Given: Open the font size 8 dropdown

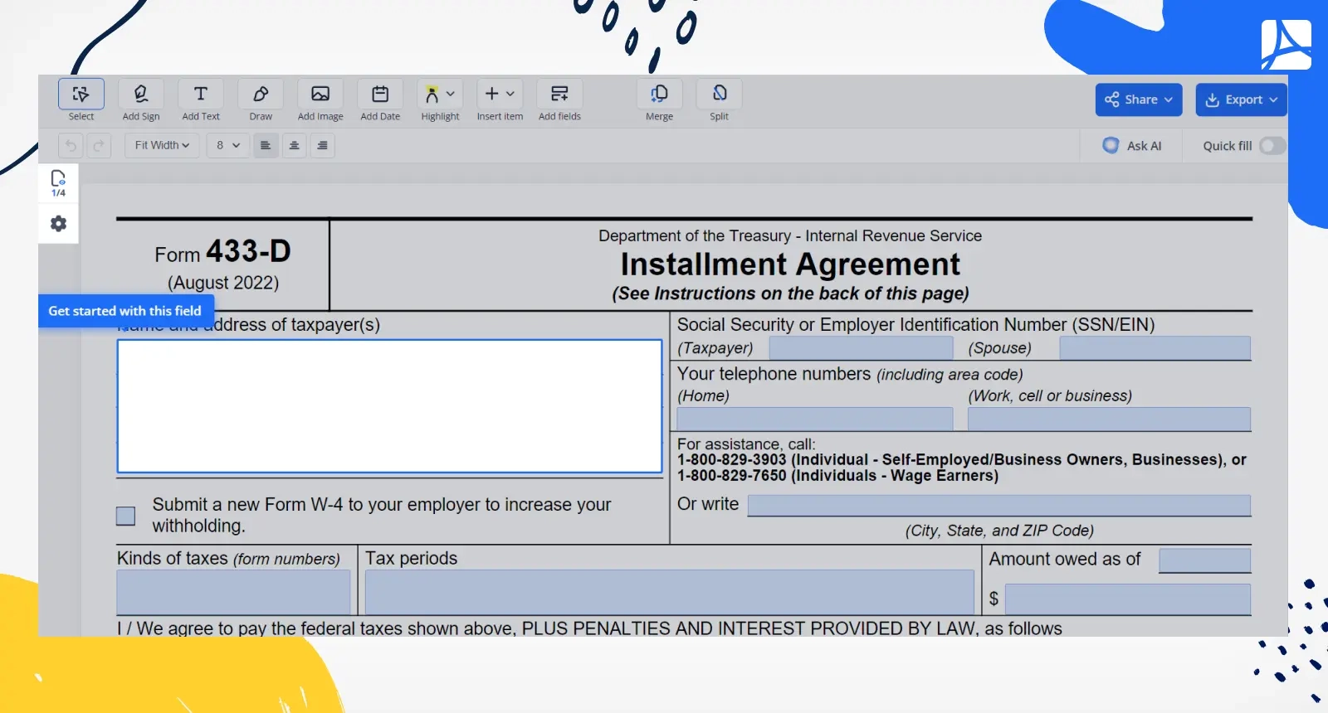Looking at the screenshot, I should [228, 145].
